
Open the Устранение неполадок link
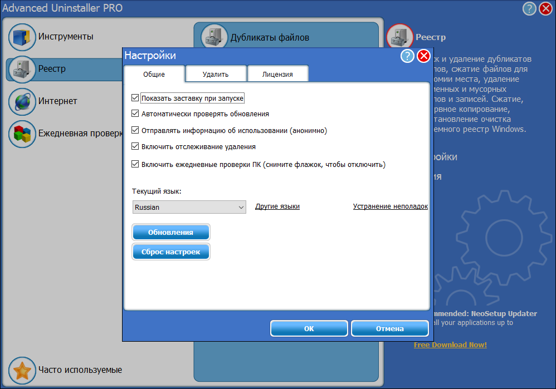[x=390, y=206]
